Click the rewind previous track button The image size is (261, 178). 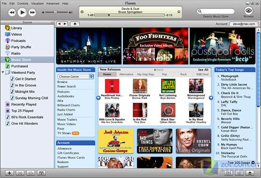click(x=12, y=12)
